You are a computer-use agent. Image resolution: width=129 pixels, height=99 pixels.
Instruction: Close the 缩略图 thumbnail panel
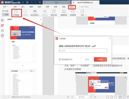(x=41, y=19)
